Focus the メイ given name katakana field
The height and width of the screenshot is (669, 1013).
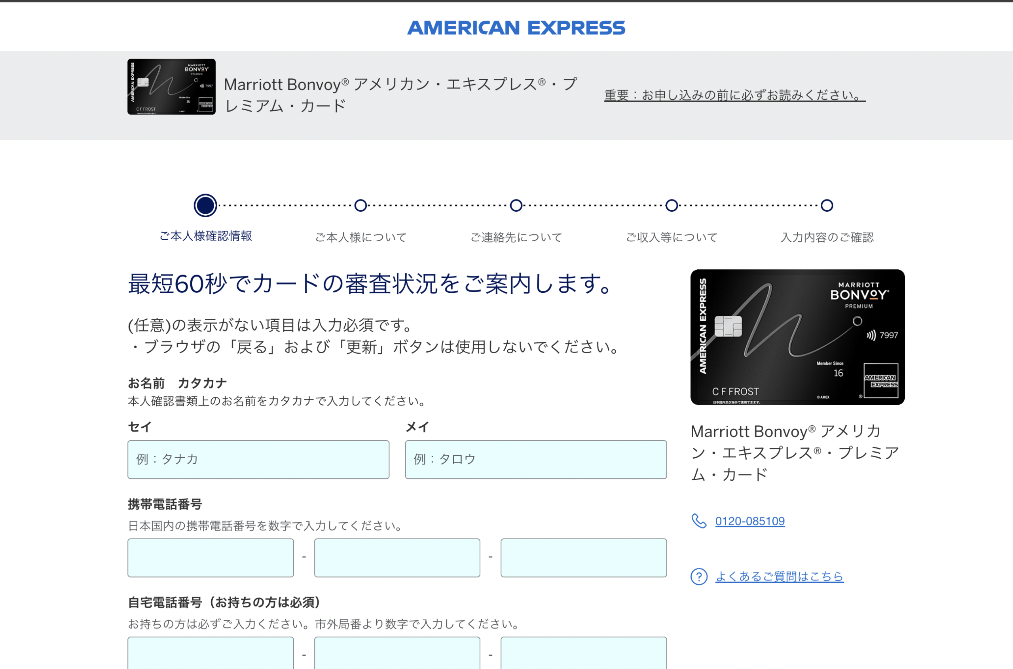(x=535, y=459)
